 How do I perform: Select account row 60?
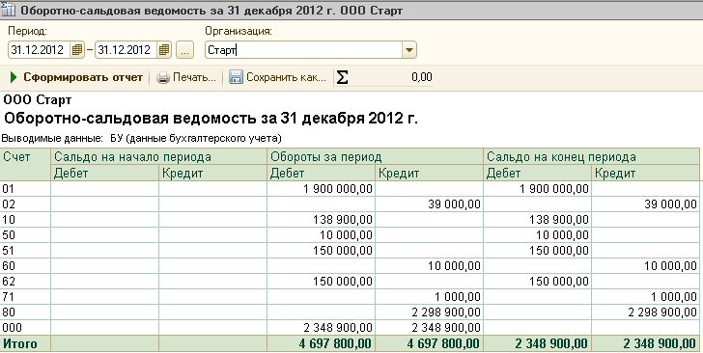tap(350, 265)
